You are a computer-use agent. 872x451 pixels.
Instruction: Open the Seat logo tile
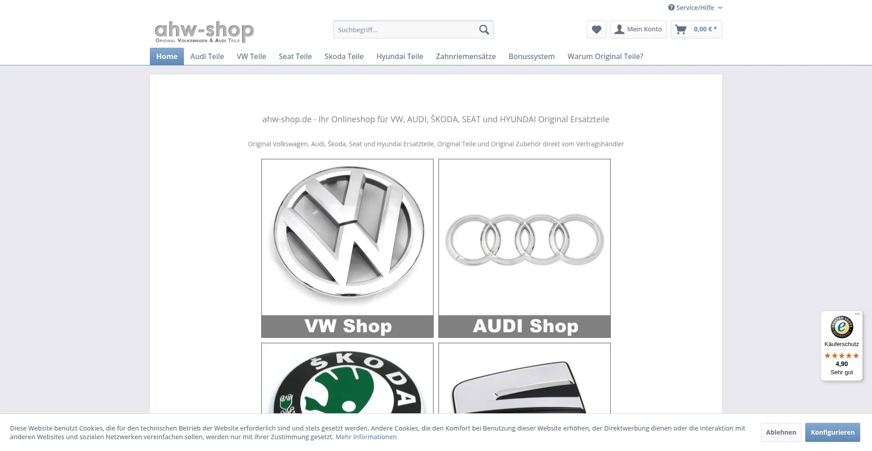click(525, 378)
